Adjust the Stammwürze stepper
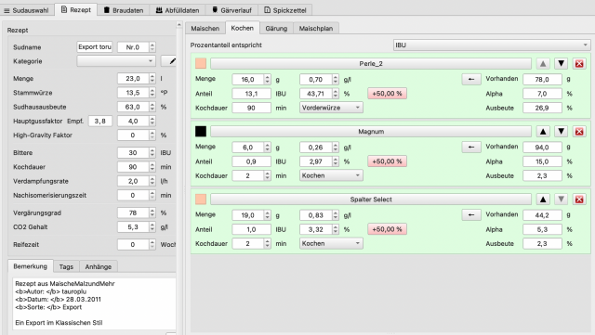Screen dimensions: 595x335 (152, 93)
